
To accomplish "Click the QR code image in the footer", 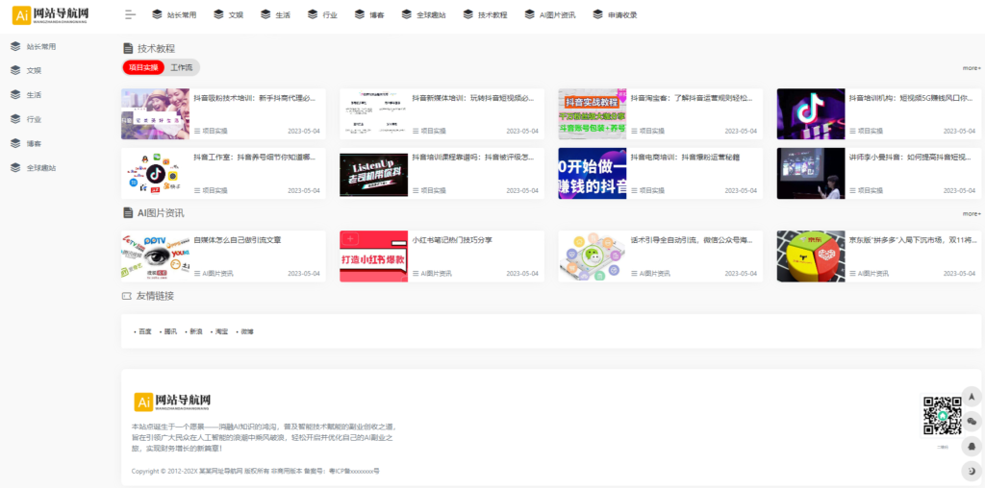I will [x=943, y=415].
